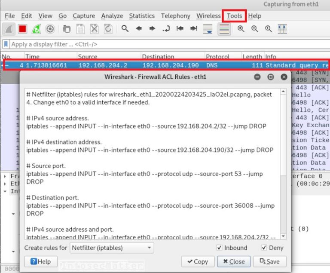Jump to the first packet
The height and width of the screenshot is (273, 330).
click(x=180, y=28)
